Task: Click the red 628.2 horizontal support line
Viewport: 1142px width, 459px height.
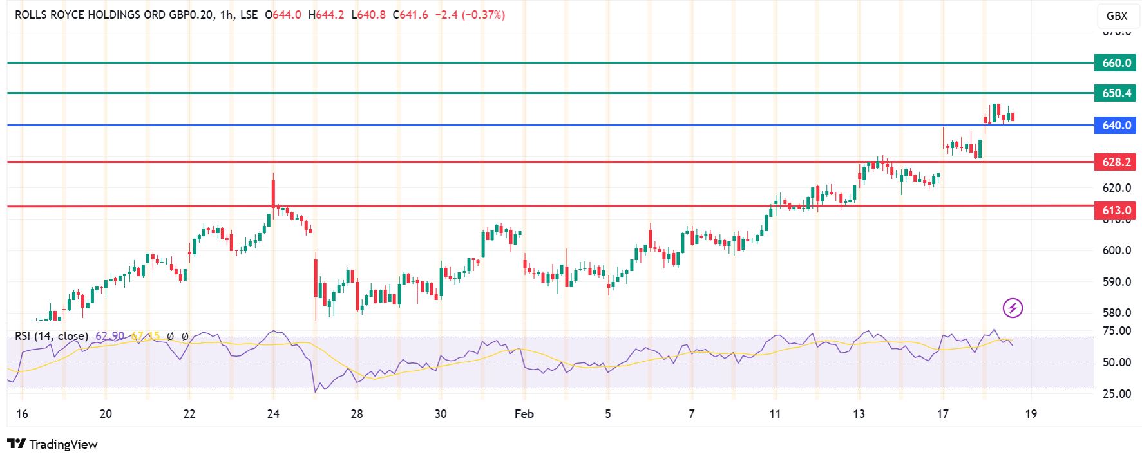Action: pyautogui.click(x=551, y=162)
